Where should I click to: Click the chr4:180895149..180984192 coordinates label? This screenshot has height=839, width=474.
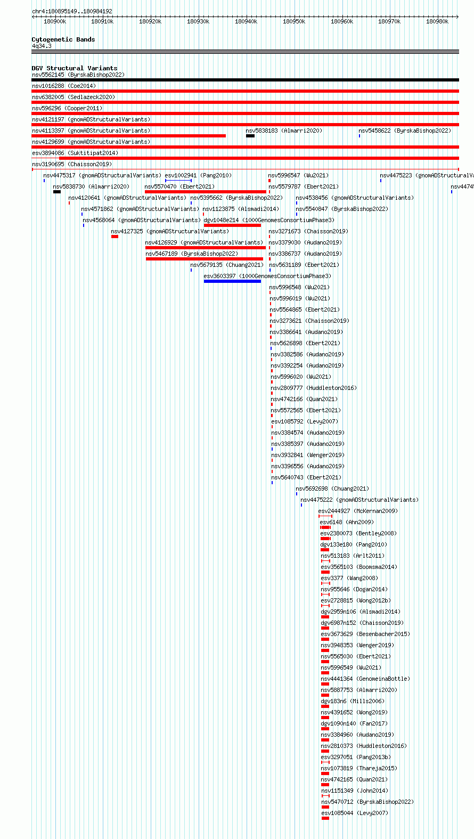[72, 11]
